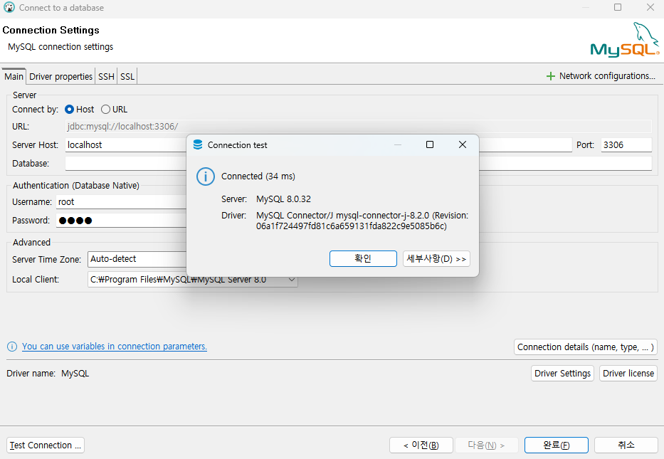This screenshot has height=459, width=664.
Task: Finish with the 완료(F) button
Action: [556, 445]
